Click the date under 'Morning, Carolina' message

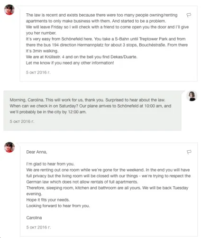(22, 121)
